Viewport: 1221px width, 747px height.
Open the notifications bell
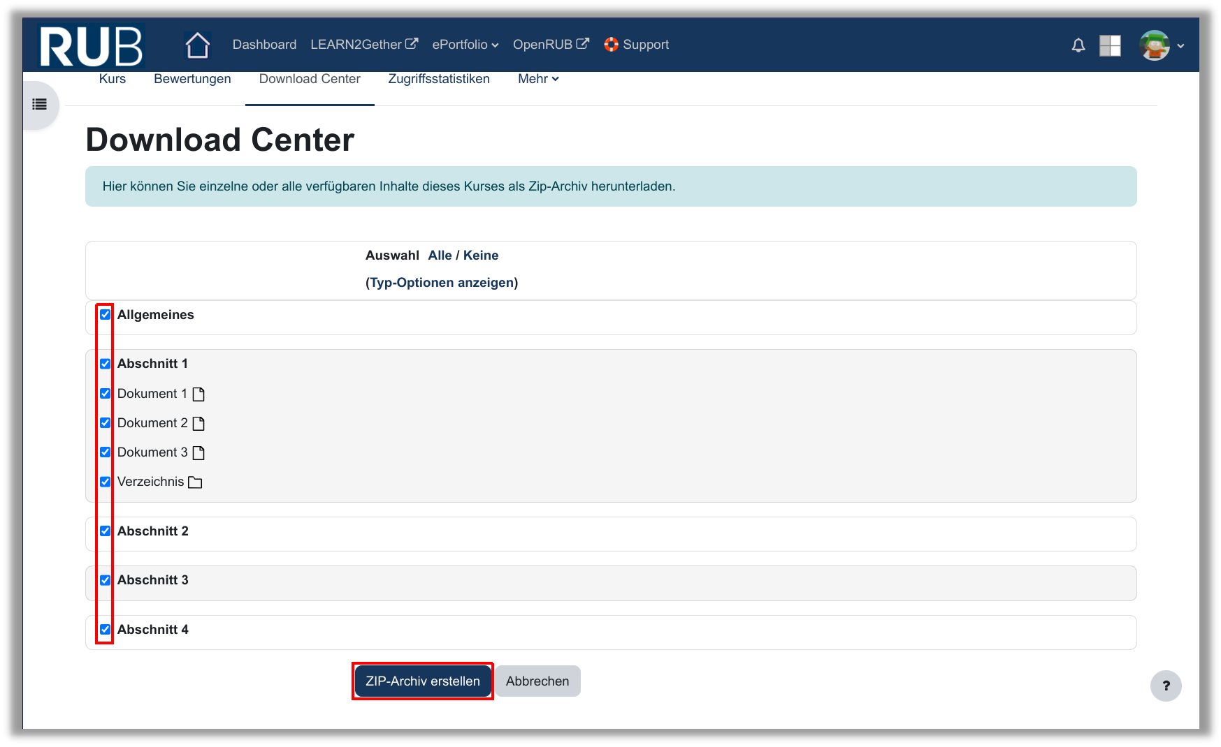click(x=1078, y=45)
